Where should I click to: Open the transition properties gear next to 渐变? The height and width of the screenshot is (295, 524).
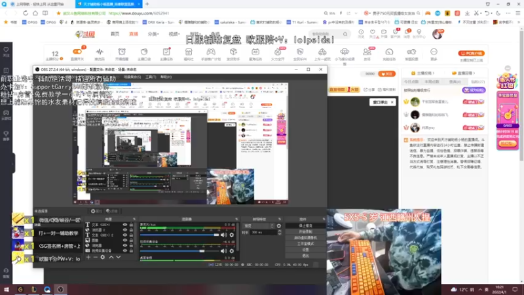coord(279,226)
